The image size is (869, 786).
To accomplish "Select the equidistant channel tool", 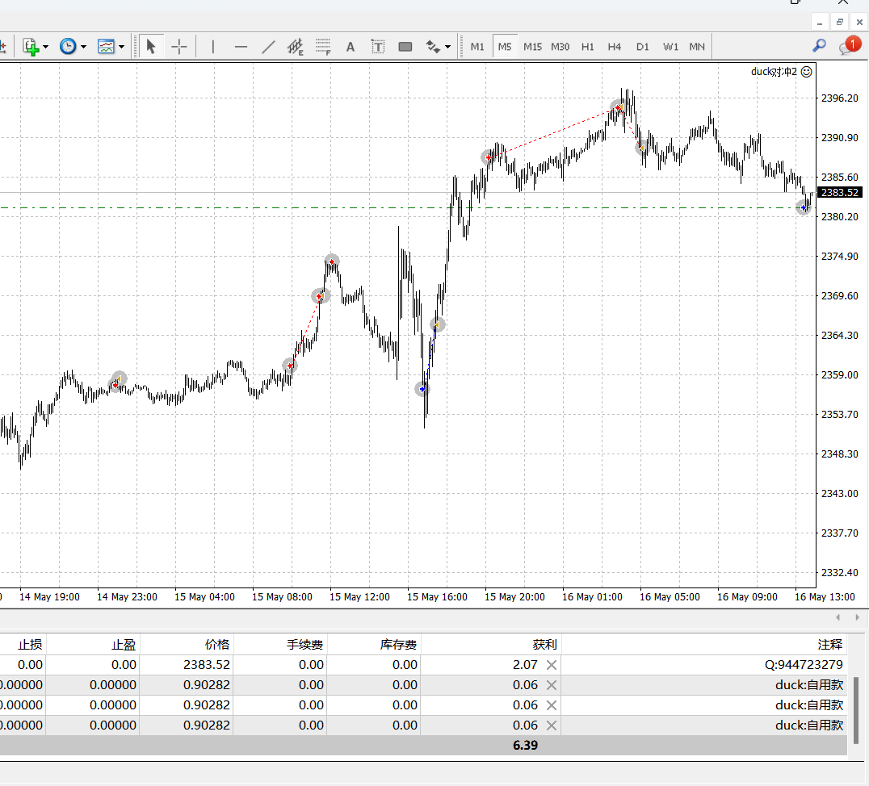I will (296, 47).
